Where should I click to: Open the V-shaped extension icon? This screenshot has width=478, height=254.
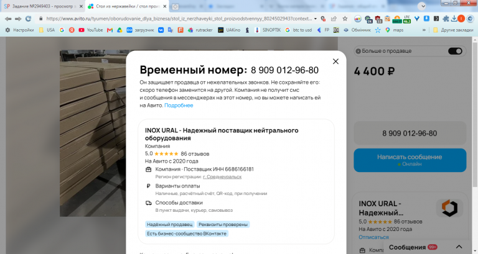pyautogui.click(x=417, y=19)
